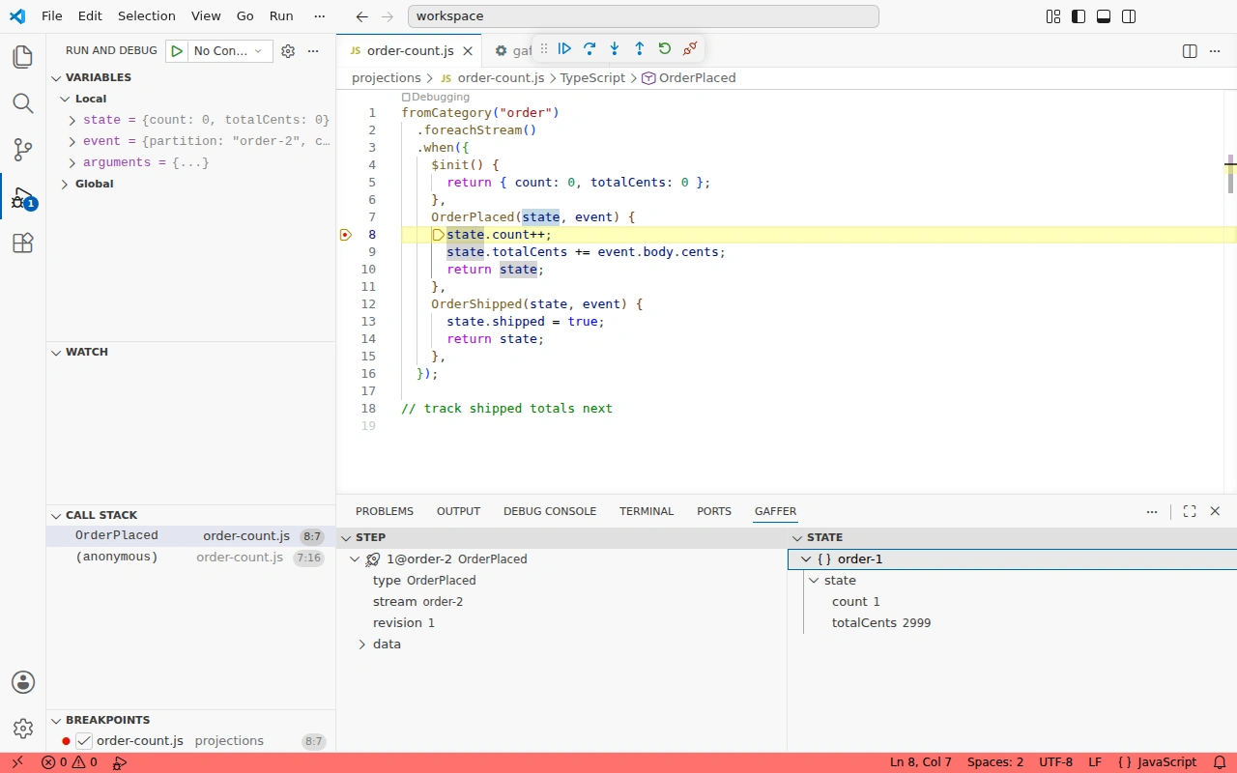Click Step Out in the debug toolbar
The width and height of the screenshot is (1237, 773).
coord(640,48)
